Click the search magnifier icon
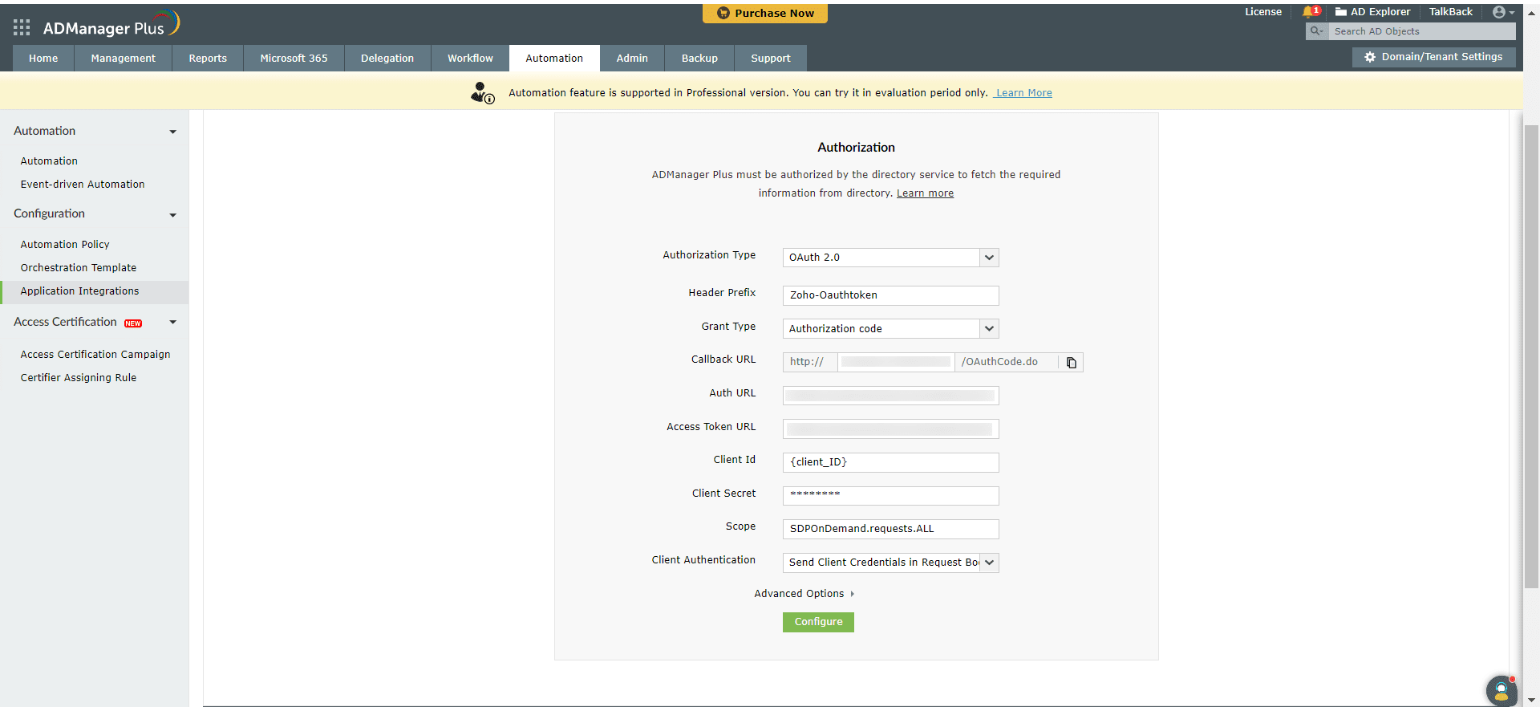 1316,31
